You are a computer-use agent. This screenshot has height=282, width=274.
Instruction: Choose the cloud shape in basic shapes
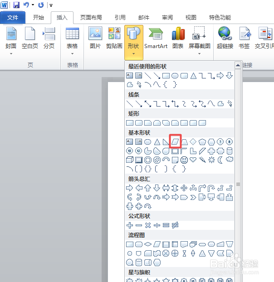[x=230, y=159]
